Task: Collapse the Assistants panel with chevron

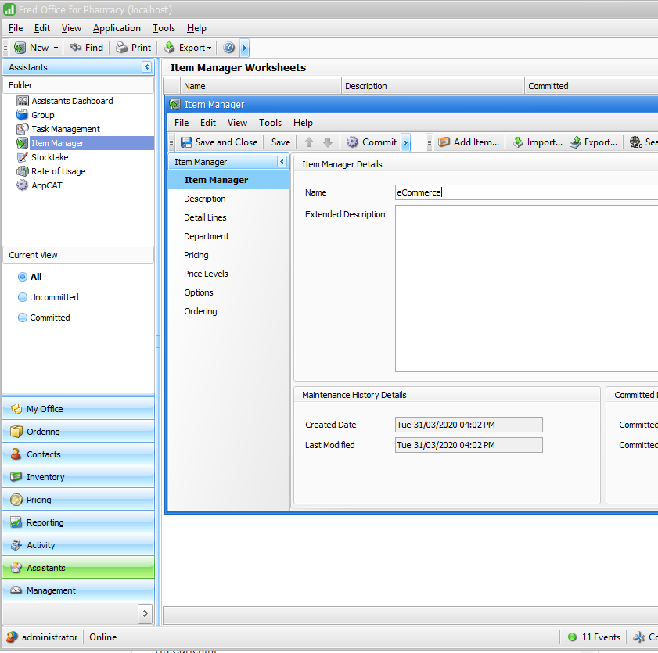Action: pos(146,68)
